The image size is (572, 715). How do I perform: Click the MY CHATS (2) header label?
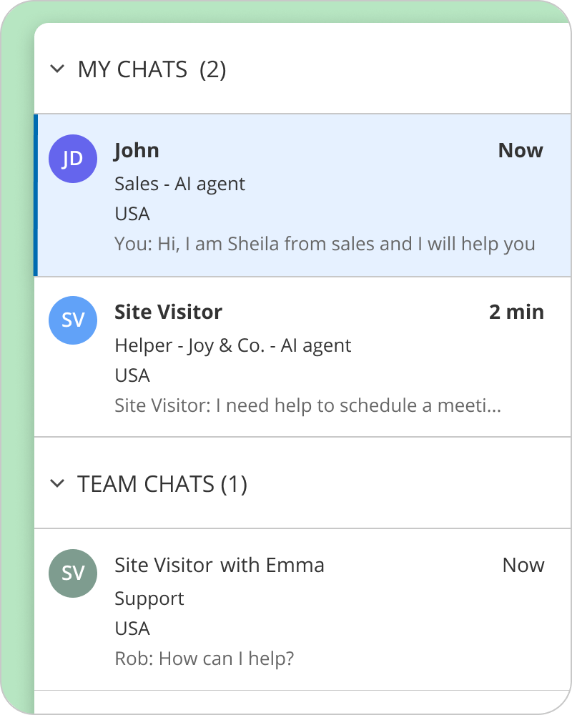coord(152,70)
